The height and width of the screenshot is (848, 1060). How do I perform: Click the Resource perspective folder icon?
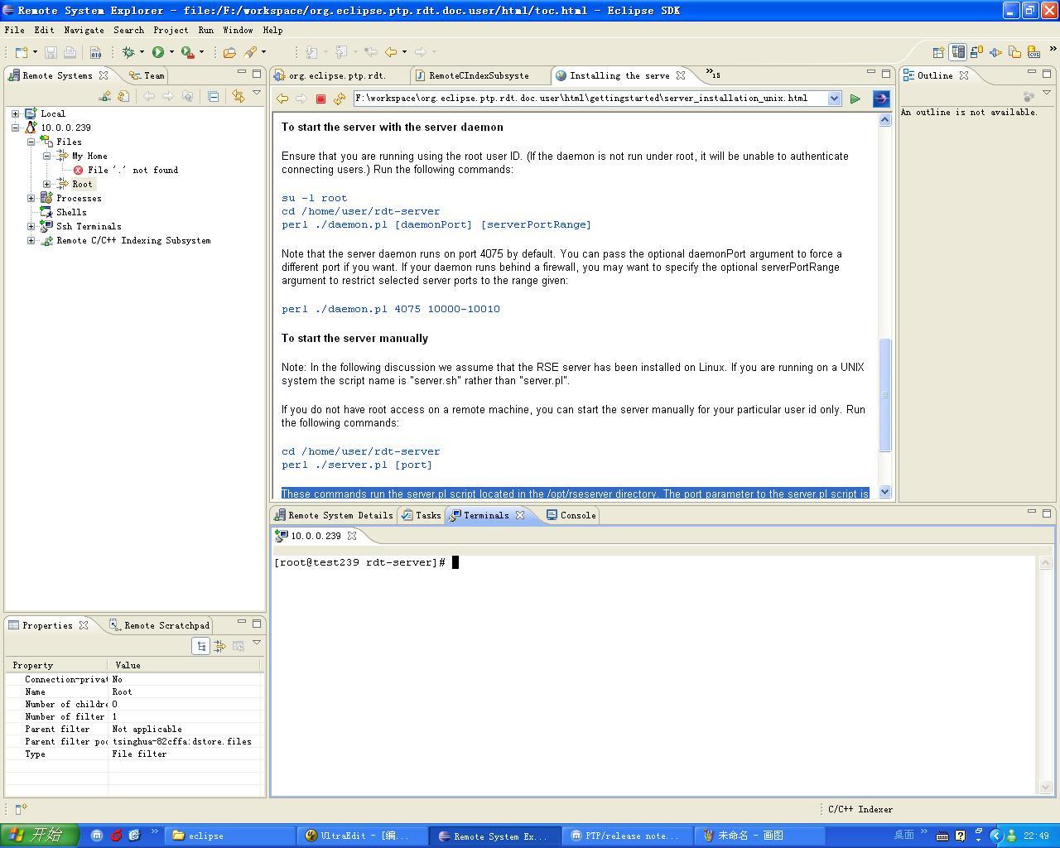tap(1014, 52)
